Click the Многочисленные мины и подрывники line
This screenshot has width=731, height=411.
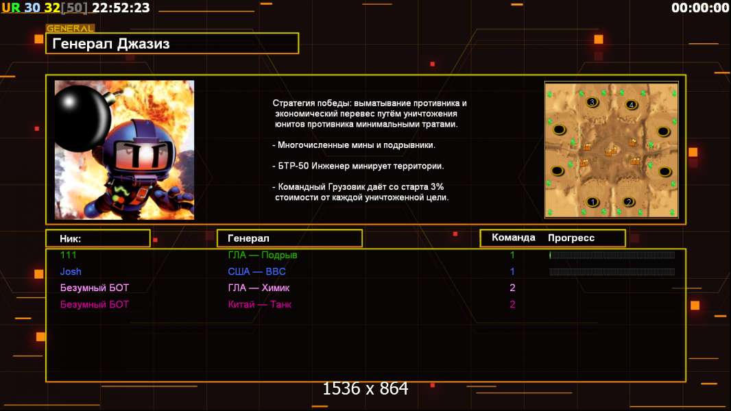click(354, 145)
